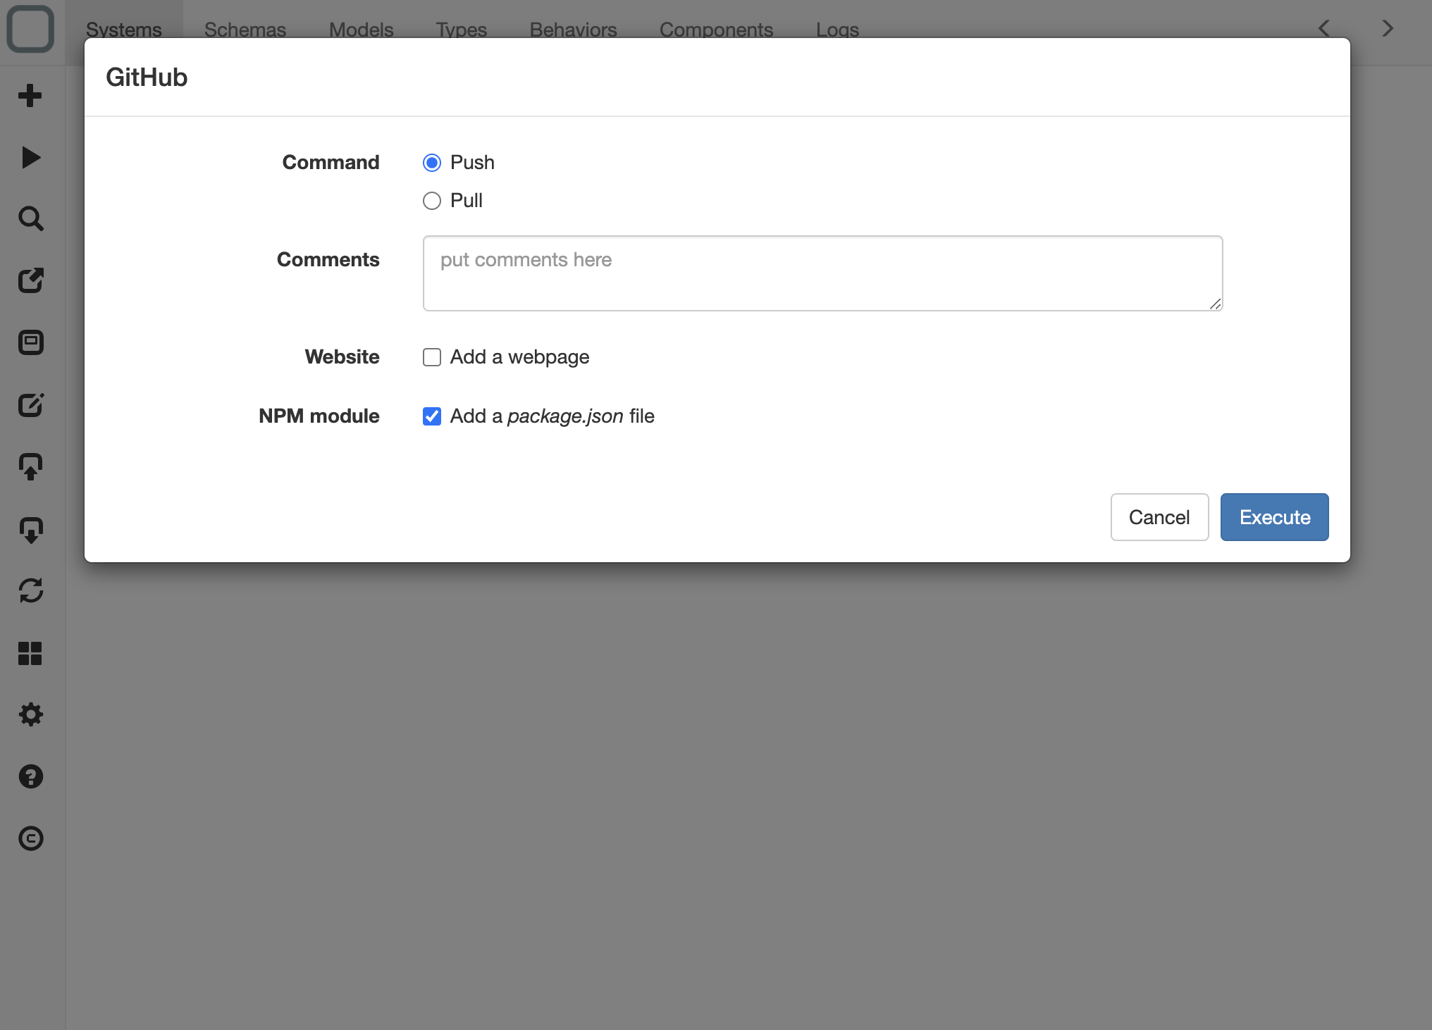The width and height of the screenshot is (1432, 1030).
Task: Open the settings gear icon
Action: click(x=30, y=714)
